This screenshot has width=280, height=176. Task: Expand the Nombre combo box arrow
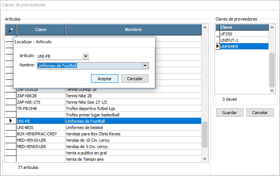point(145,66)
